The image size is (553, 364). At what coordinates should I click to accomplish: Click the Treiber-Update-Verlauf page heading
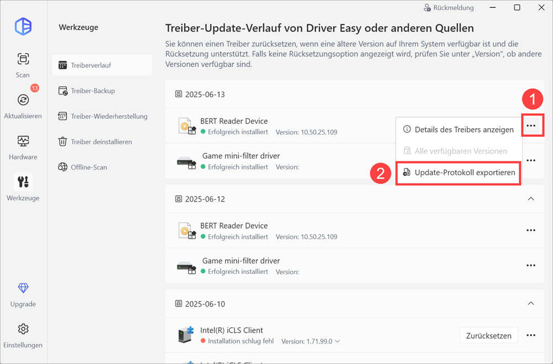320,28
